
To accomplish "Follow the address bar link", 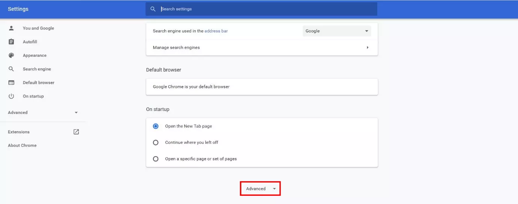I will (216, 31).
